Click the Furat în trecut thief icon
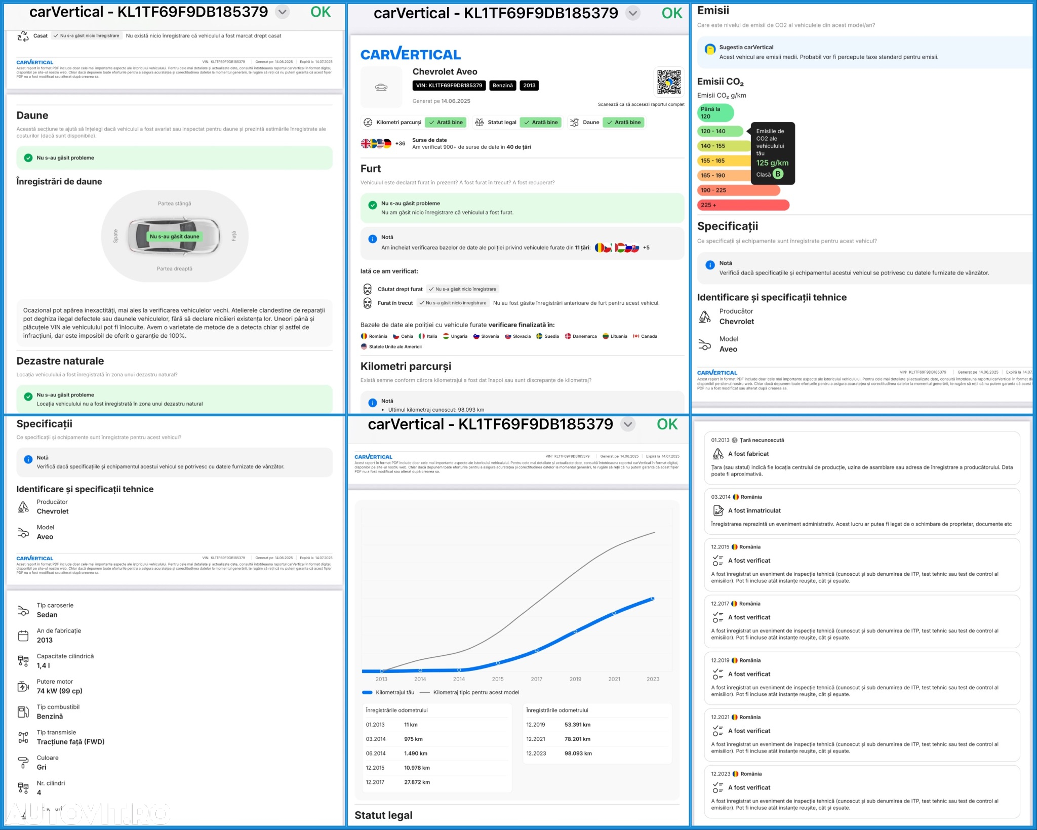Viewport: 1037px width, 830px height. pyautogui.click(x=368, y=303)
